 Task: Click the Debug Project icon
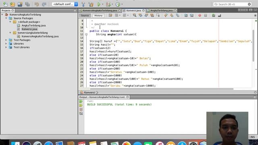(x=108, y=4)
